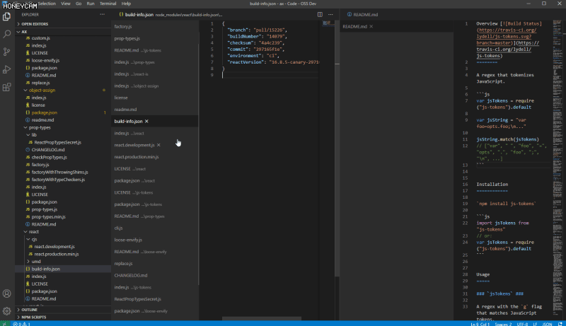566x326 pixels.
Task: Open the Search view in activity bar
Action: coord(6,34)
